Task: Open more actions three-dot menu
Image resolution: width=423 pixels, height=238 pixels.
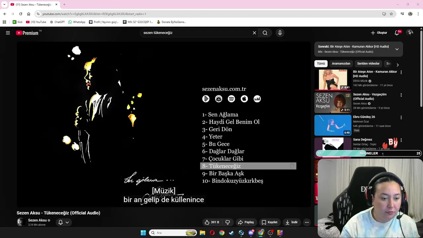Action: [x=307, y=222]
